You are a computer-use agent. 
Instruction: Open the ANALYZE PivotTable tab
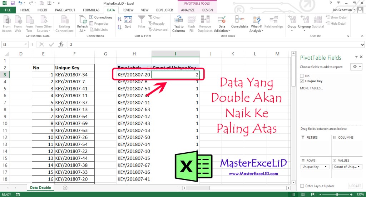188,10
